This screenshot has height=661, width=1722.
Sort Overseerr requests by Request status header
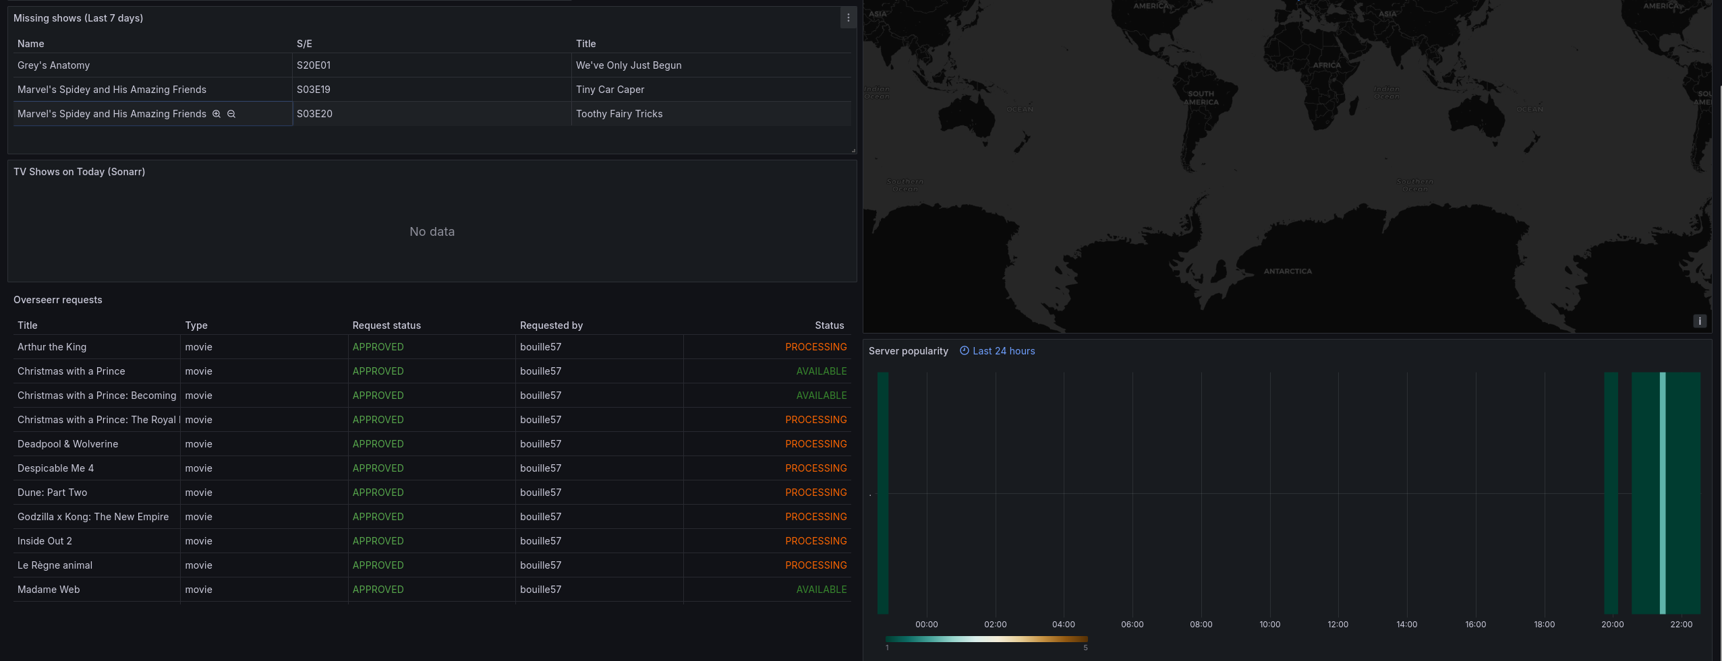pos(386,325)
